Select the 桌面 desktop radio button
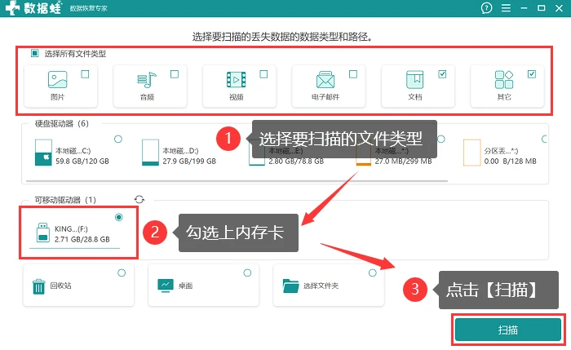571x350 pixels. pos(247,272)
